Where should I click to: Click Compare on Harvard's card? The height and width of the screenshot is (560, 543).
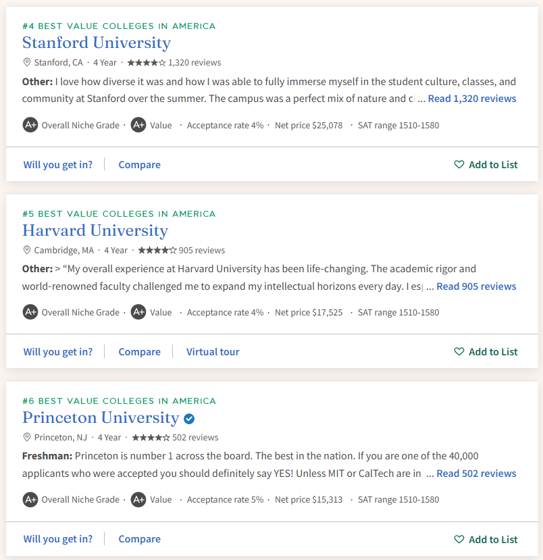(140, 352)
